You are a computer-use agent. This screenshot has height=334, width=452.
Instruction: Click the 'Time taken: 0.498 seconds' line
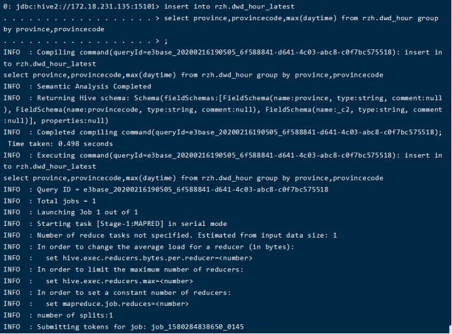60,143
